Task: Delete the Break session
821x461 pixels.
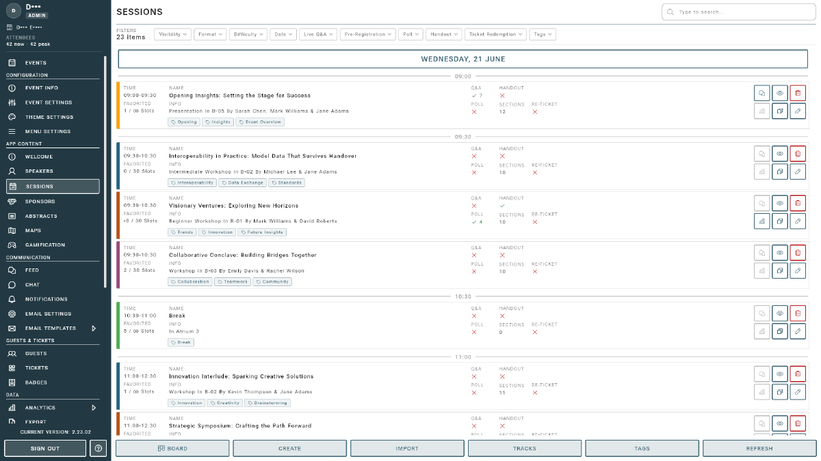Action: [798, 313]
